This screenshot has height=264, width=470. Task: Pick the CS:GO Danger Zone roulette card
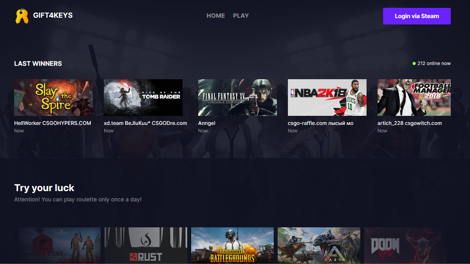(59, 245)
